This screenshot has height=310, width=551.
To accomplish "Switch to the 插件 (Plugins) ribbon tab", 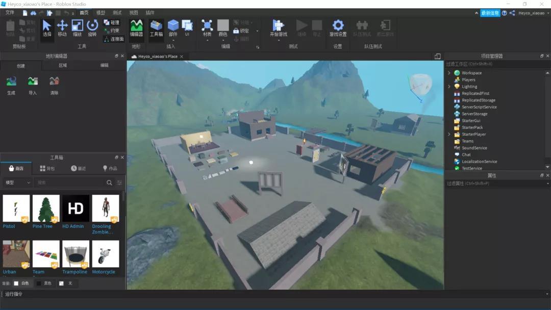I will (x=150, y=13).
